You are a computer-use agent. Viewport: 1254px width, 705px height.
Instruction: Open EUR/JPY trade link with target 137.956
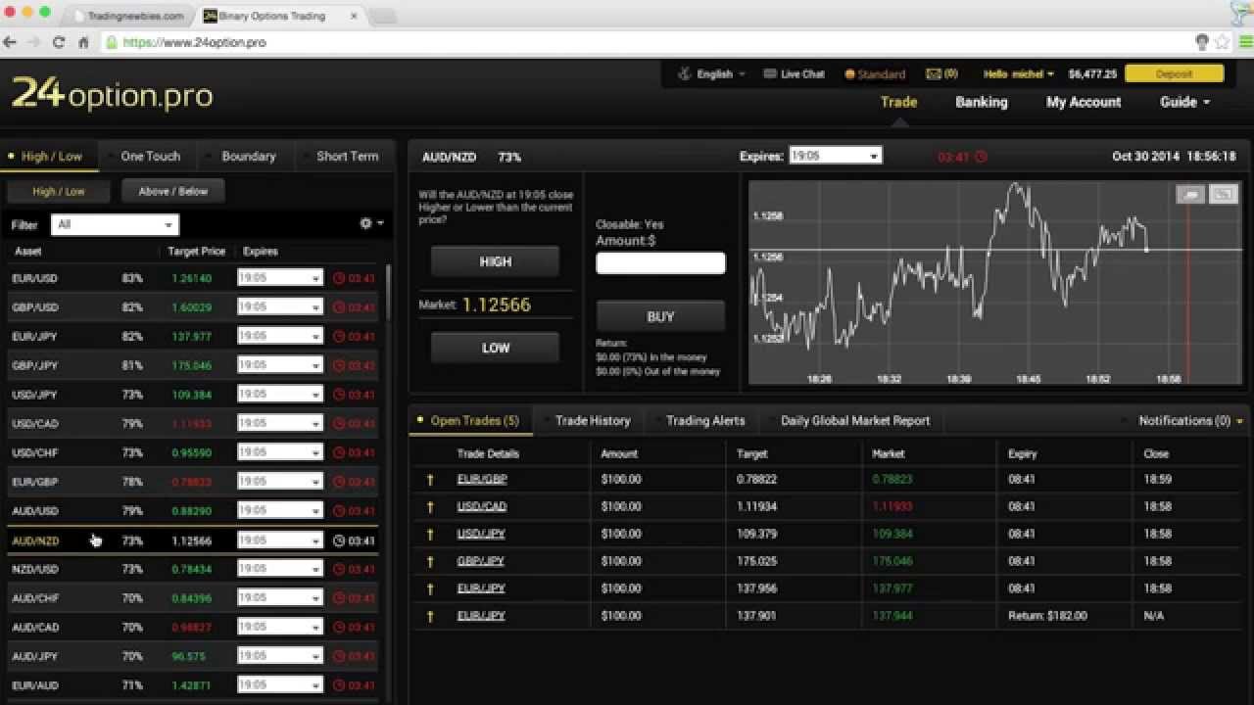pyautogui.click(x=481, y=589)
